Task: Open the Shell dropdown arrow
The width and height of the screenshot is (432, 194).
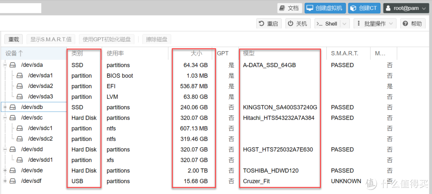Action: click(345, 24)
